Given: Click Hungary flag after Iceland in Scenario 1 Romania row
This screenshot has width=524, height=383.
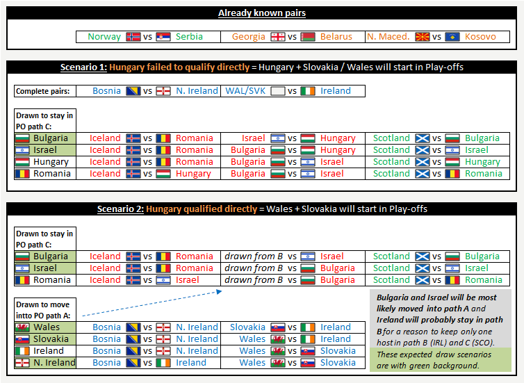Looking at the screenshot, I should [x=163, y=174].
